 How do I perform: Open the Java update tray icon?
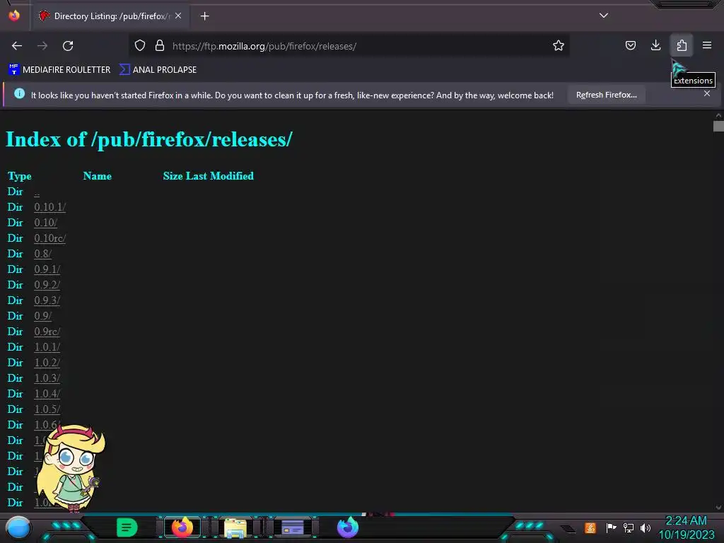click(590, 527)
